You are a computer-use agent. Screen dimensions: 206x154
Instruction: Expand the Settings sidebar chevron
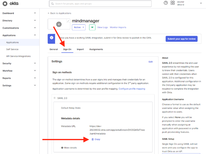tap(35, 85)
